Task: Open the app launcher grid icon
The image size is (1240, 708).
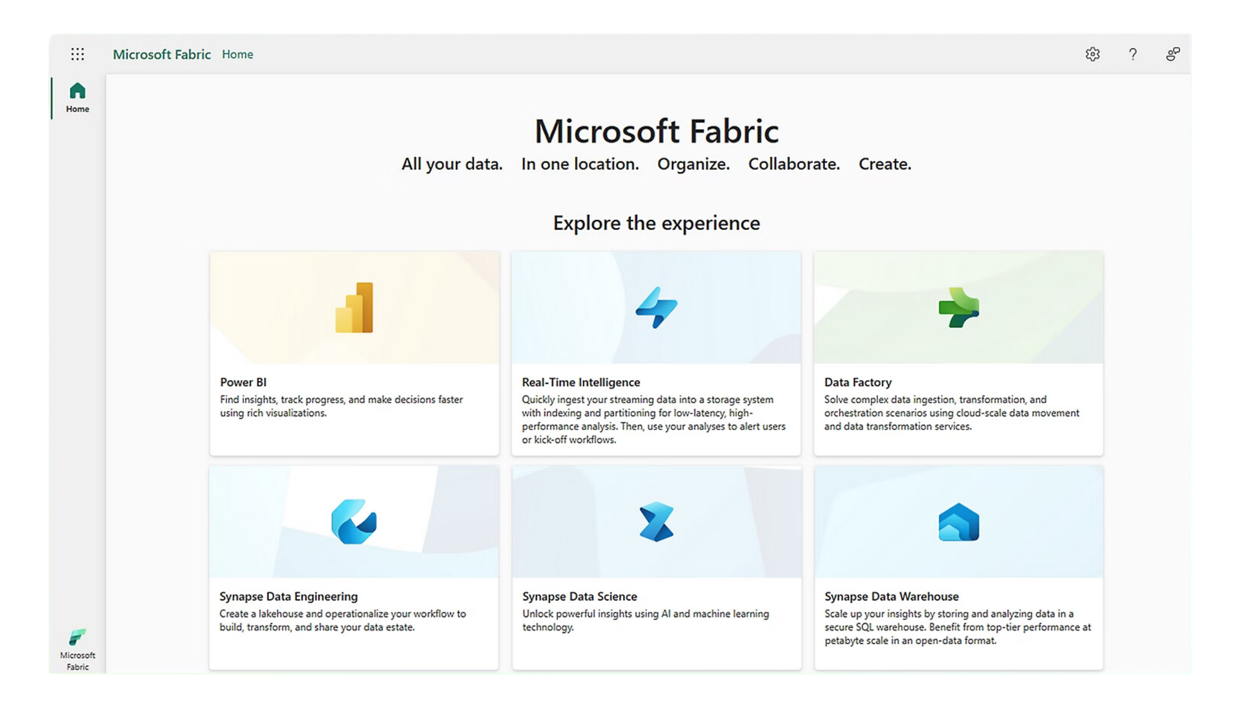Action: tap(77, 54)
